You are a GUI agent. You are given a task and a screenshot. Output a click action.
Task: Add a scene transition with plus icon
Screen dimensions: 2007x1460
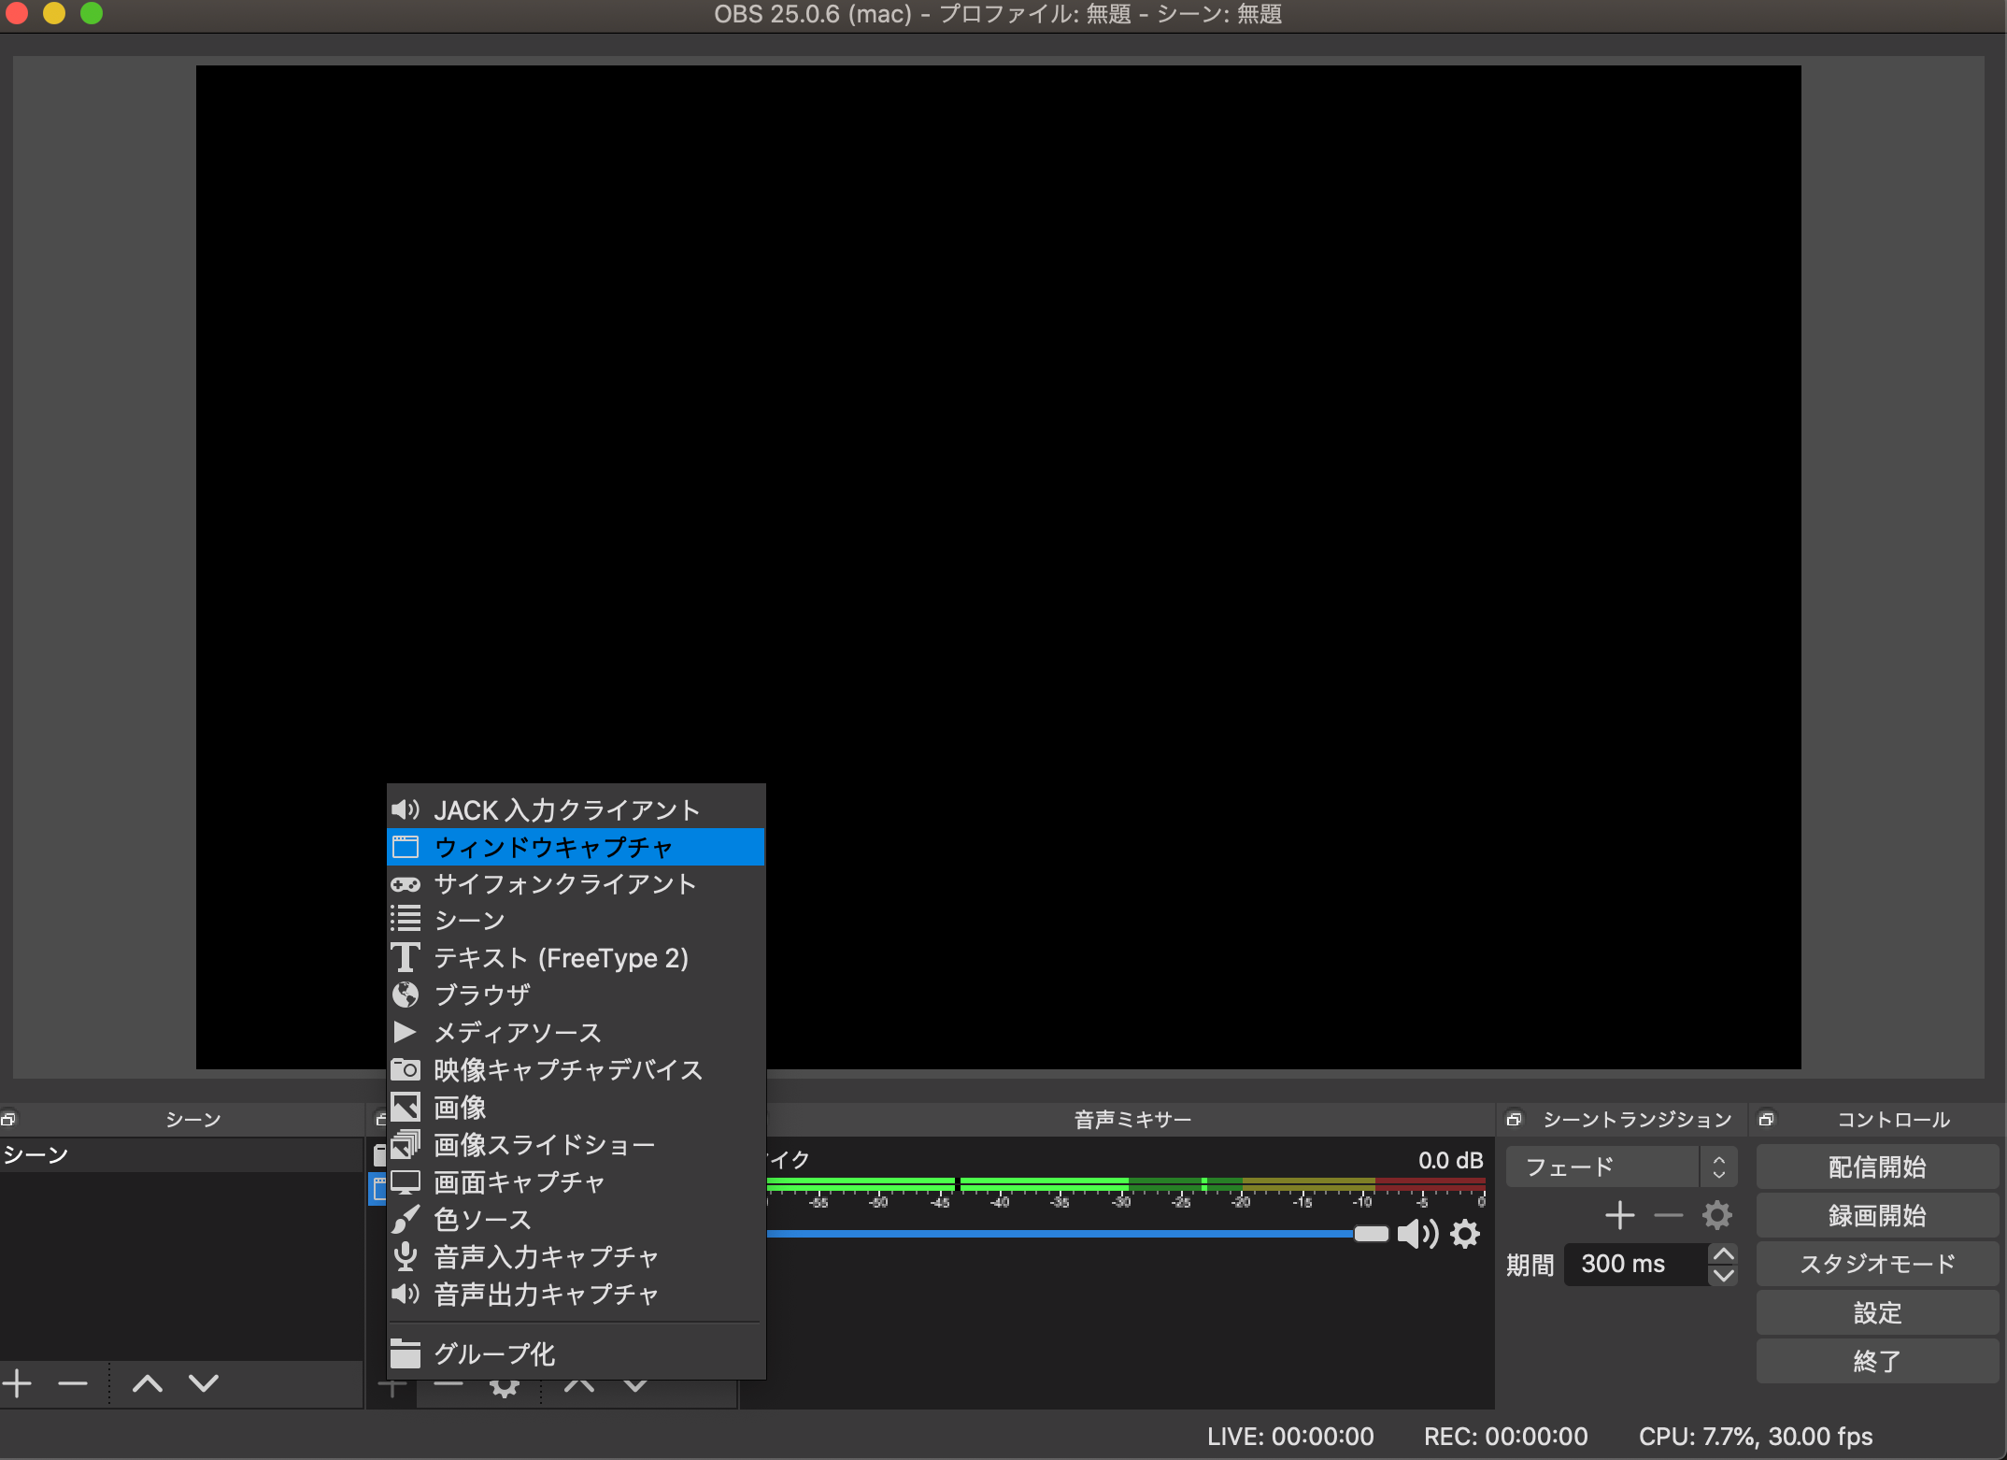1619,1215
